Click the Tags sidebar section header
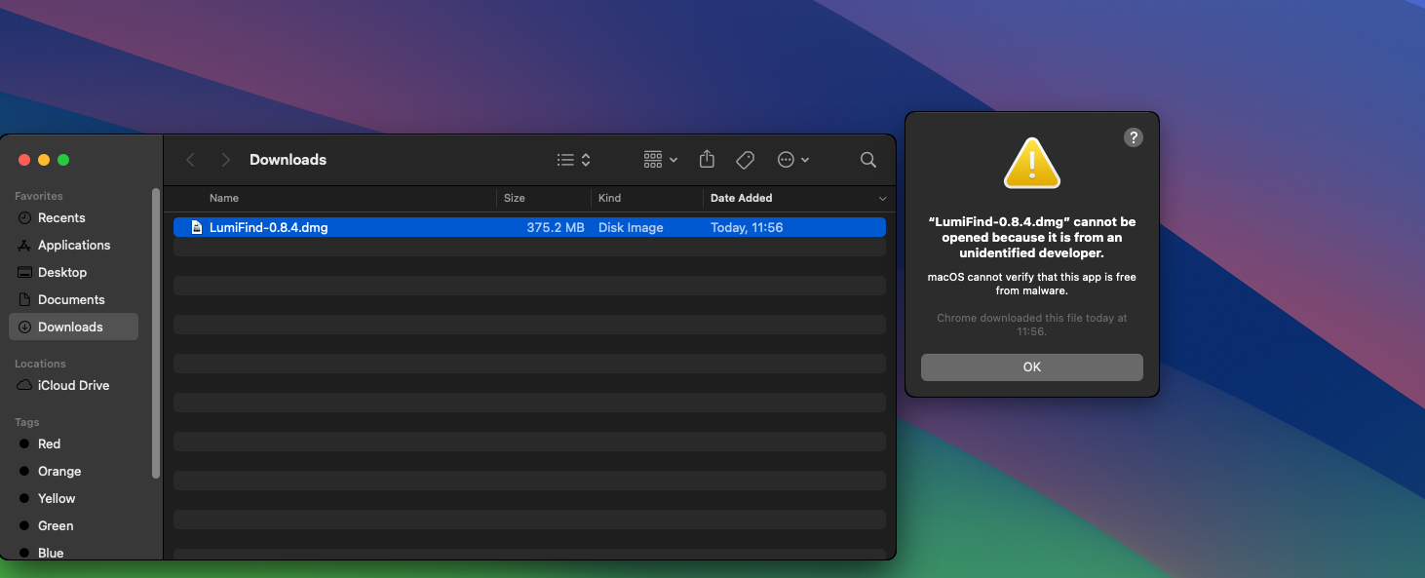Screen dimensions: 1425x578 (27, 422)
